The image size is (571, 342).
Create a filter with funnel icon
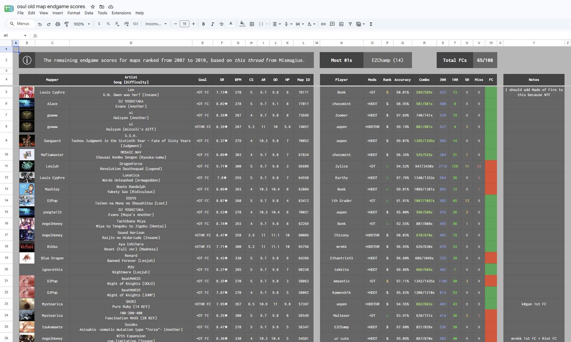(350, 24)
